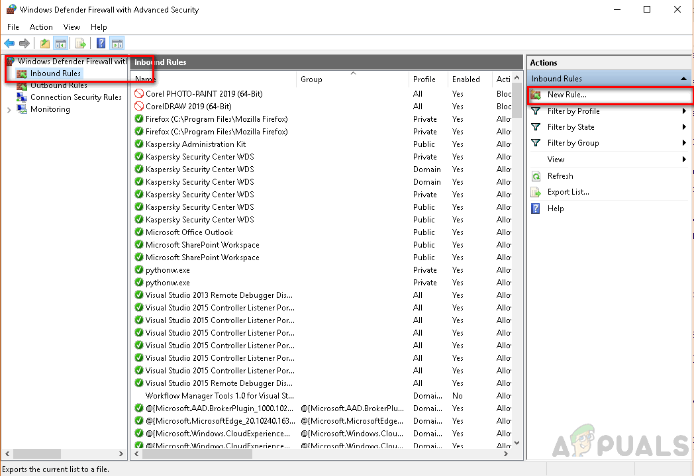Viewport: 694px width, 476px height.
Task: Click the Refresh icon in the Actions pane
Action: [x=536, y=176]
